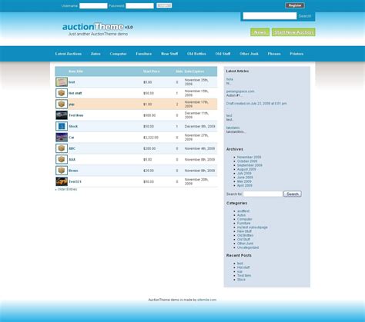365x322 pixels.
Task: Open 'Computer' under sidebar Categories
Action: coord(245,219)
